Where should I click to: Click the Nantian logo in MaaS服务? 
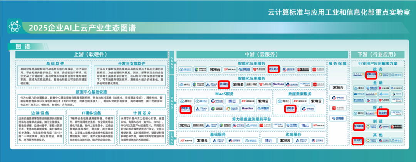click(247, 109)
